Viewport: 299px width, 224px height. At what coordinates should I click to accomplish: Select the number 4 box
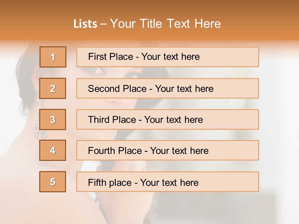click(x=53, y=150)
